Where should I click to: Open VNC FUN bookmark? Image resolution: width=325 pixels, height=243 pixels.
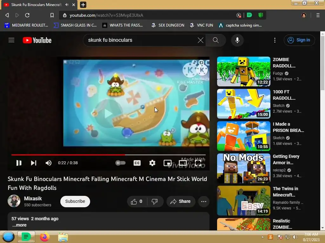(202, 25)
